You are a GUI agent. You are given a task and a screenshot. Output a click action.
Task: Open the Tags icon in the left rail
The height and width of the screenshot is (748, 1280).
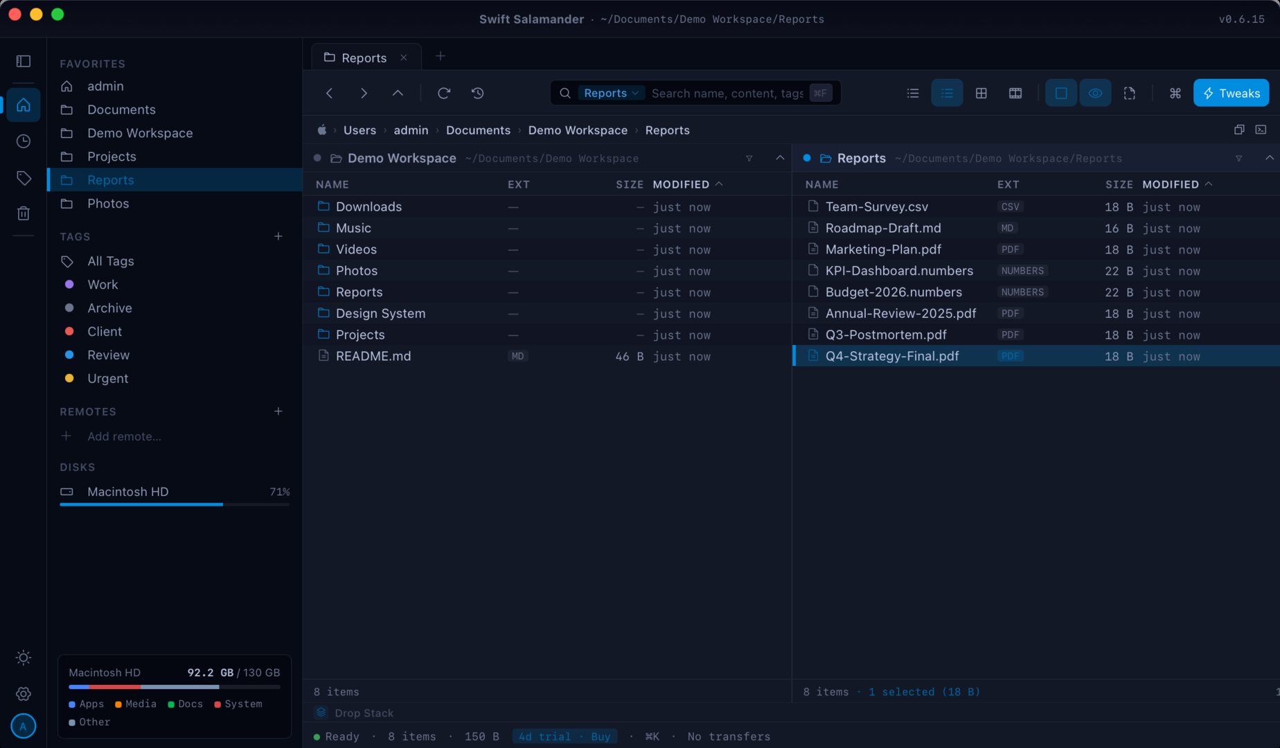pyautogui.click(x=24, y=178)
